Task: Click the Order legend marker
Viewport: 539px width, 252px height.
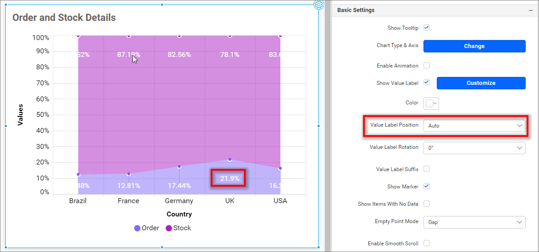Action: (137, 228)
